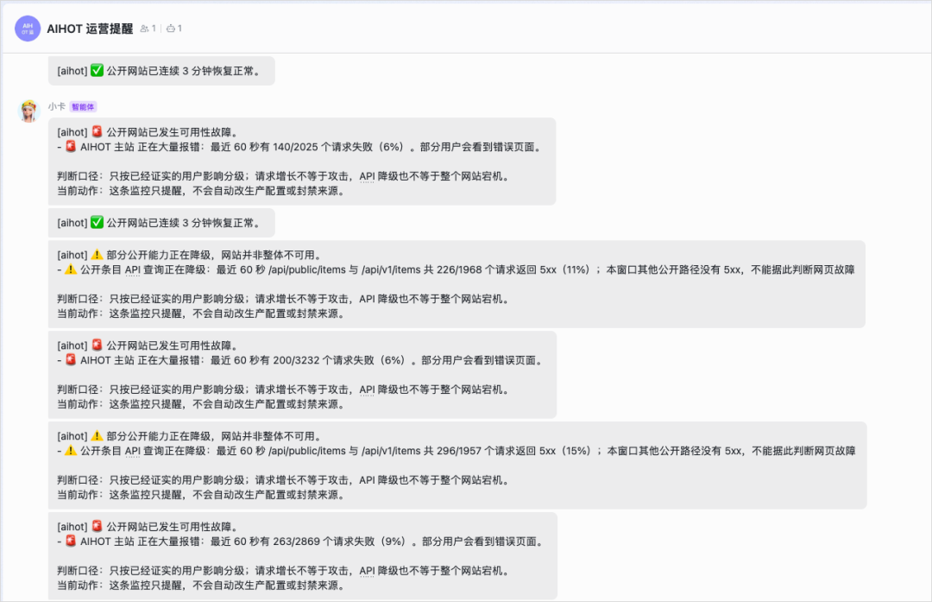Select the second 恢复正常 message below 小卡
The height and width of the screenshot is (602, 932).
(x=161, y=223)
